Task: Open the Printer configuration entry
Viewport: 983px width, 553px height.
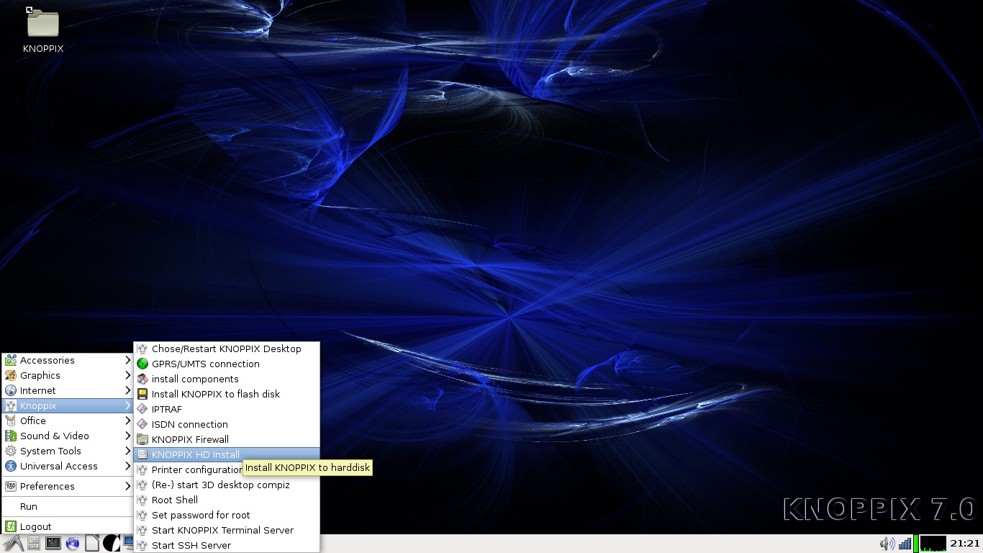Action: 227,469
